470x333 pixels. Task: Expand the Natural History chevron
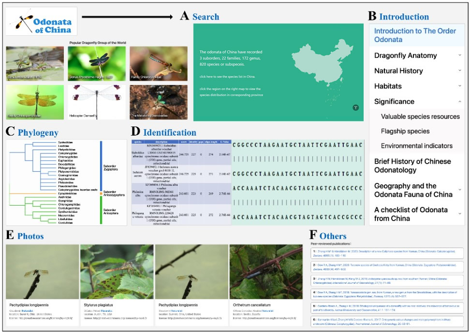tap(459, 71)
